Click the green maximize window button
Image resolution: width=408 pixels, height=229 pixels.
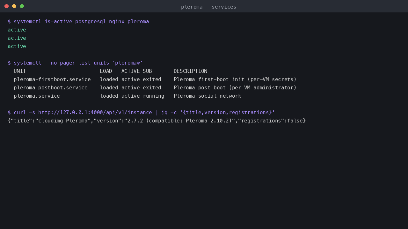coord(22,6)
